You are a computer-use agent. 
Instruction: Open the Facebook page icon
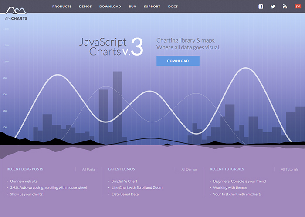pos(261,7)
